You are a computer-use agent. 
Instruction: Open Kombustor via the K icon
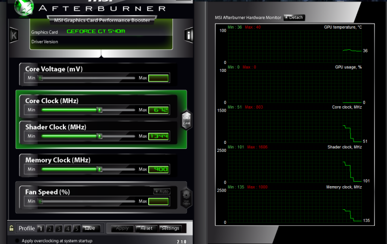coord(14,35)
